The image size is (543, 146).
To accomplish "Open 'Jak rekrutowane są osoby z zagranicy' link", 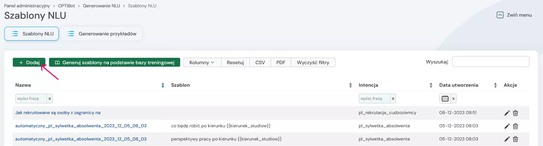I will tap(58, 113).
